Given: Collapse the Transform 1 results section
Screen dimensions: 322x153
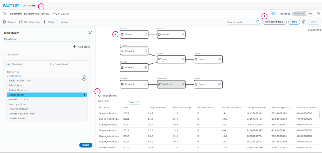Looking at the screenshot, I should 100,96.
